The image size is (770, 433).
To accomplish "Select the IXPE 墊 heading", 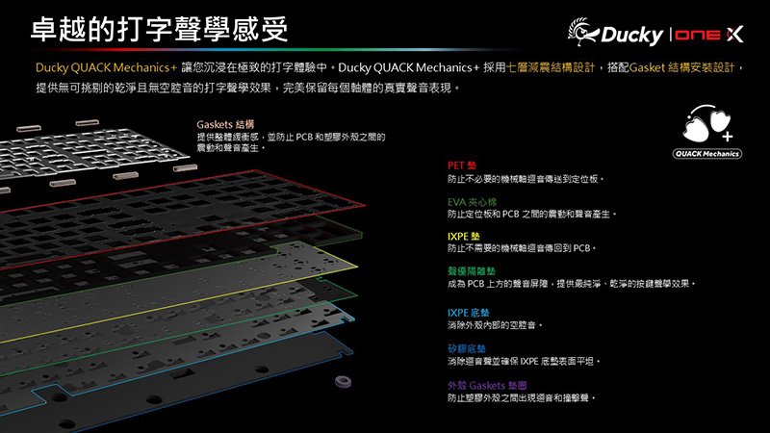I will coord(464,236).
